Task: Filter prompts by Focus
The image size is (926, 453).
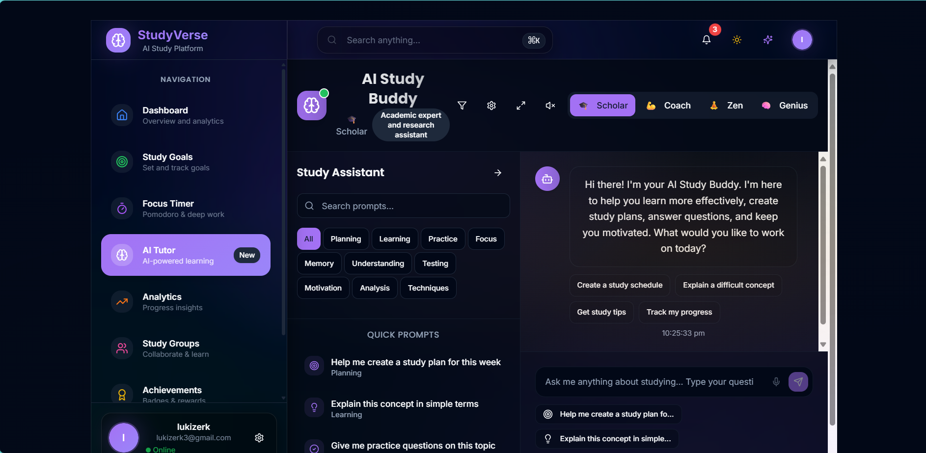Action: point(486,239)
